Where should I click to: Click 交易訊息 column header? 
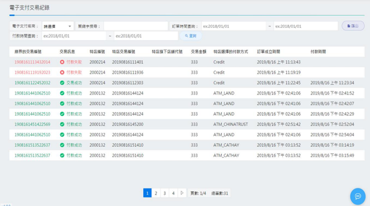(x=67, y=52)
